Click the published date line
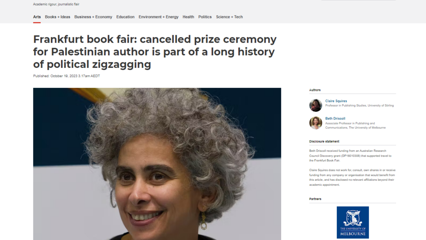Screen dimensions: 426x240 [67, 76]
